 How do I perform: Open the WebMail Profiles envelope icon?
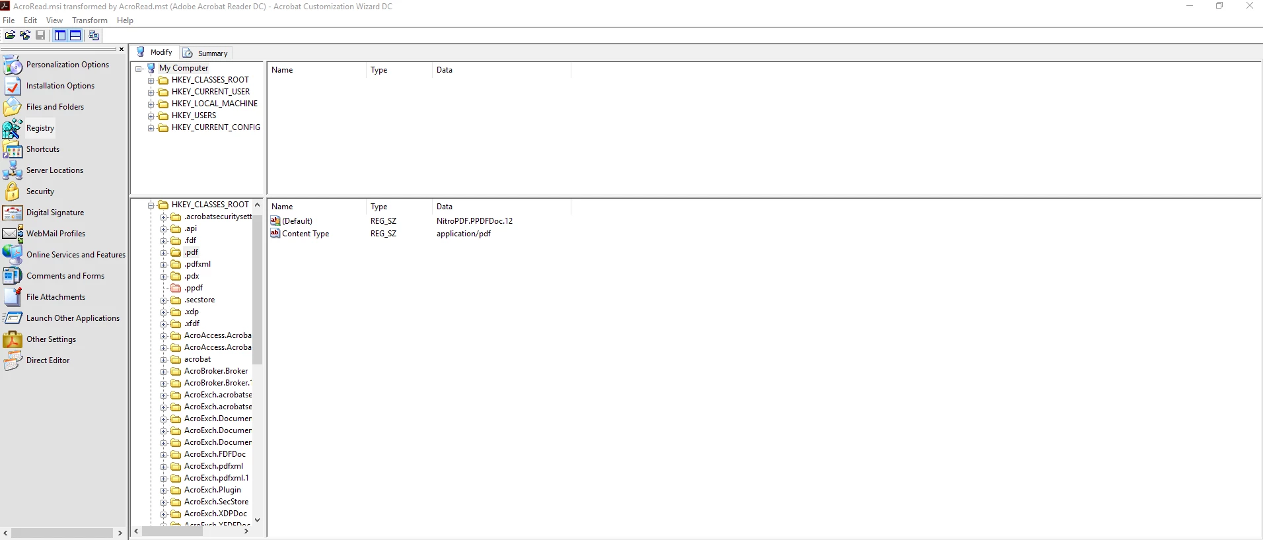(13, 234)
